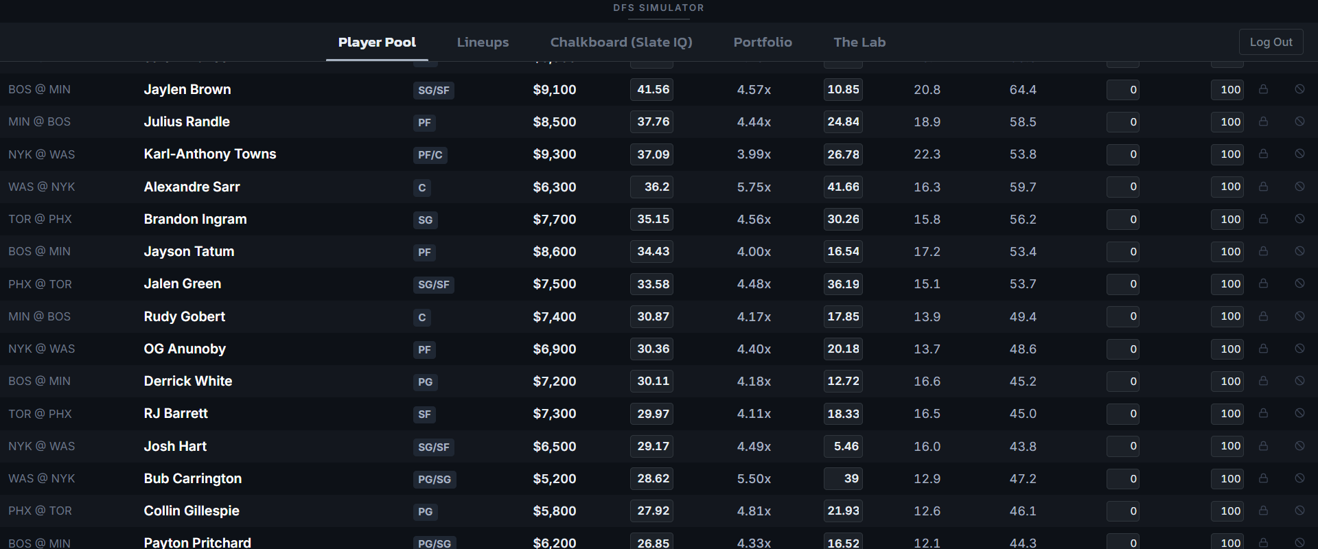Edit Karl-Anthony Towns minimum exposure field
1318x549 pixels.
[1122, 154]
